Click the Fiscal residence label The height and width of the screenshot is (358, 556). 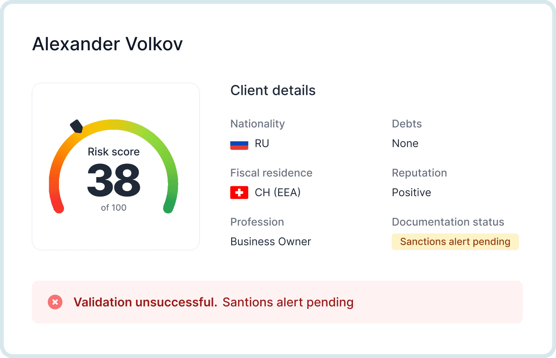coord(271,173)
